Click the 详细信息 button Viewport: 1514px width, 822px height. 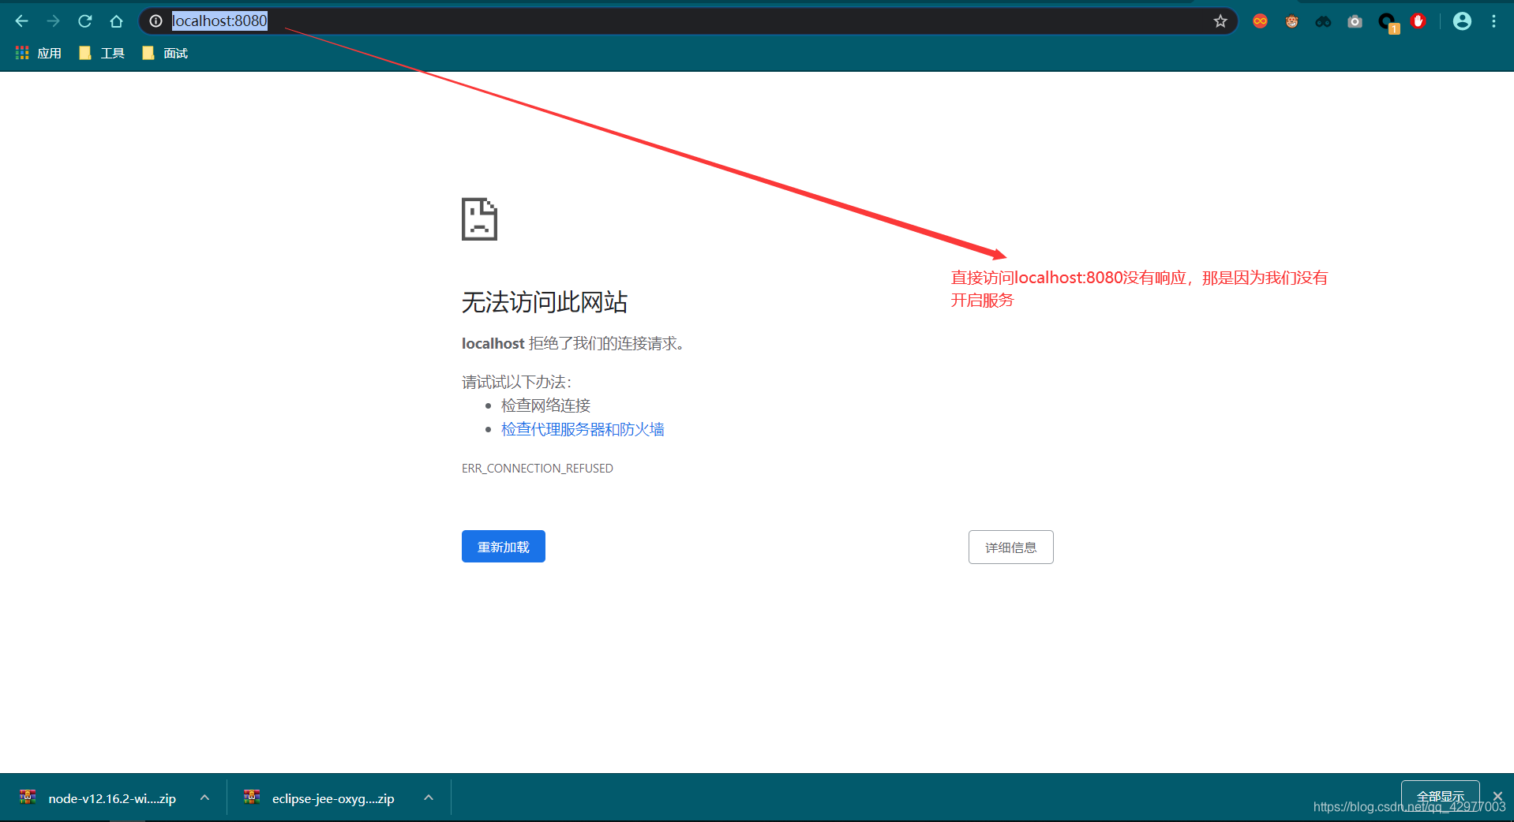point(1010,547)
